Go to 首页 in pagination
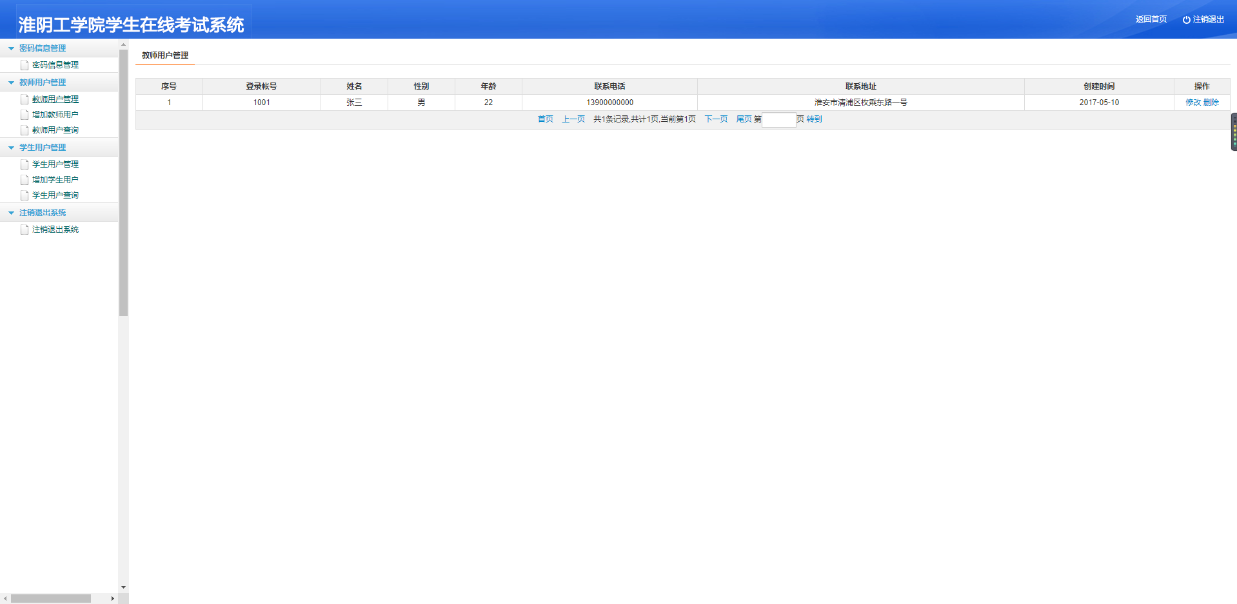The height and width of the screenshot is (604, 1237). (x=546, y=119)
